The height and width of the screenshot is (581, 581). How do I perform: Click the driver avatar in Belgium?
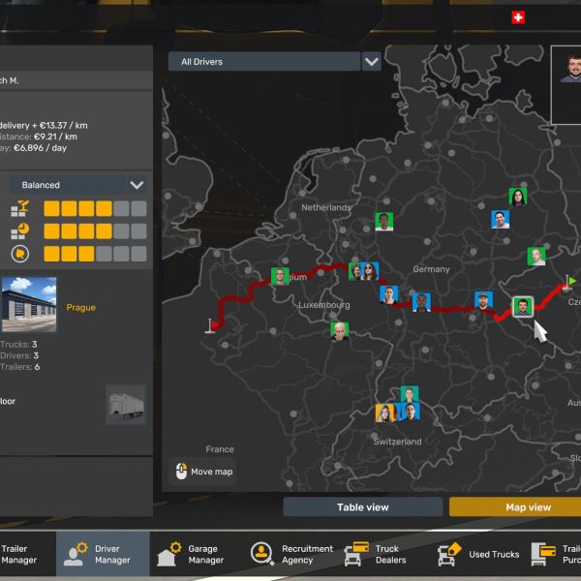[x=280, y=276]
